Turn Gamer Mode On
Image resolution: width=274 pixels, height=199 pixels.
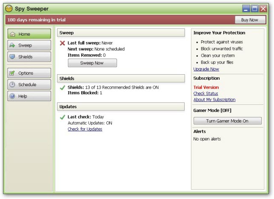click(x=227, y=121)
